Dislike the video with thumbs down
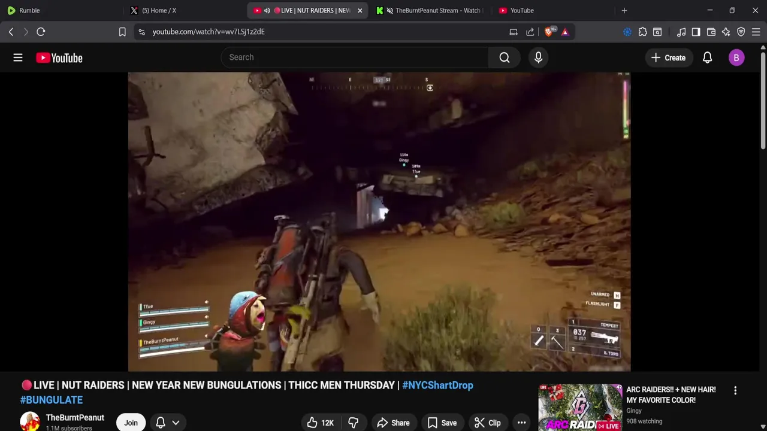This screenshot has width=767, height=431. tap(353, 423)
